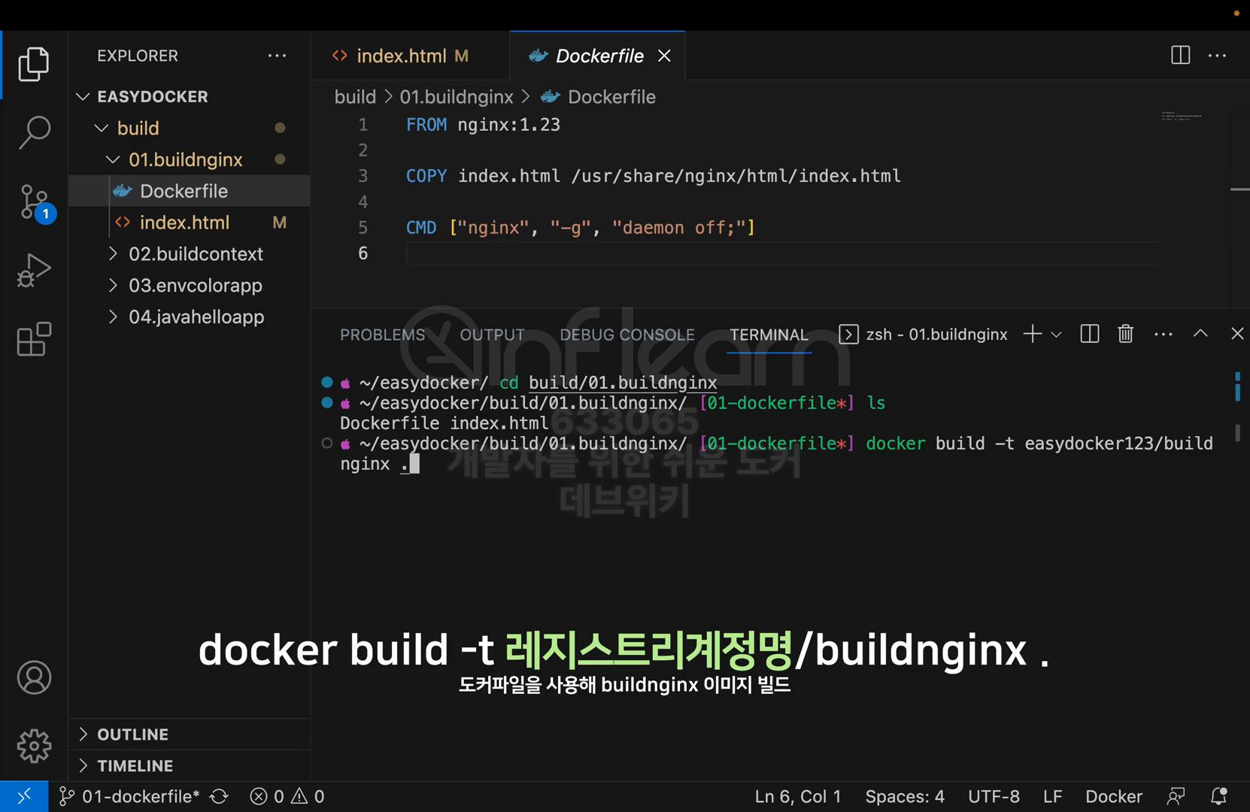The height and width of the screenshot is (812, 1250).
Task: Click build in the breadcrumb
Action: click(355, 97)
